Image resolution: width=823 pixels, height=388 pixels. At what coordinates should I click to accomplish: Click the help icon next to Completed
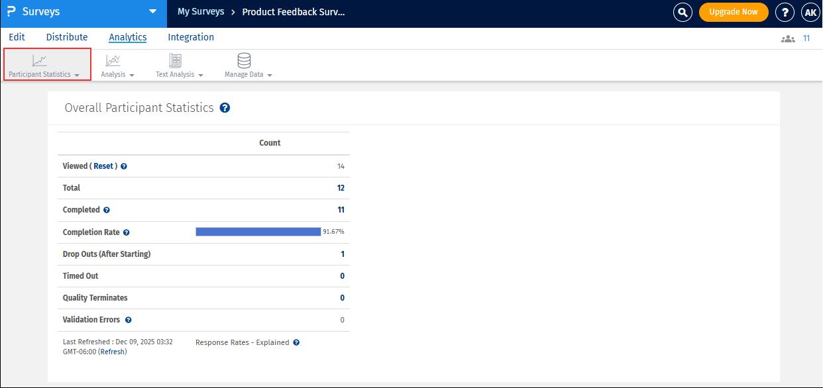[x=107, y=210]
